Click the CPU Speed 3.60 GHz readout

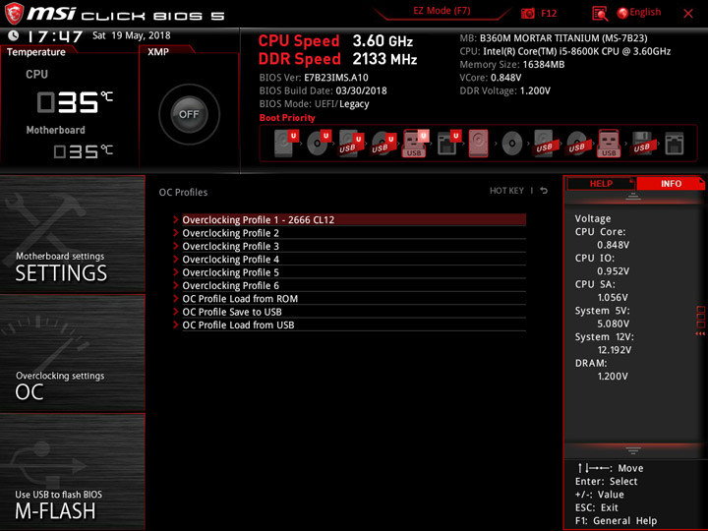click(335, 41)
